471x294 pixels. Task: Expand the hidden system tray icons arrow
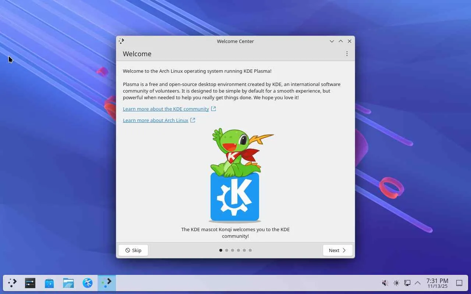(x=418, y=283)
